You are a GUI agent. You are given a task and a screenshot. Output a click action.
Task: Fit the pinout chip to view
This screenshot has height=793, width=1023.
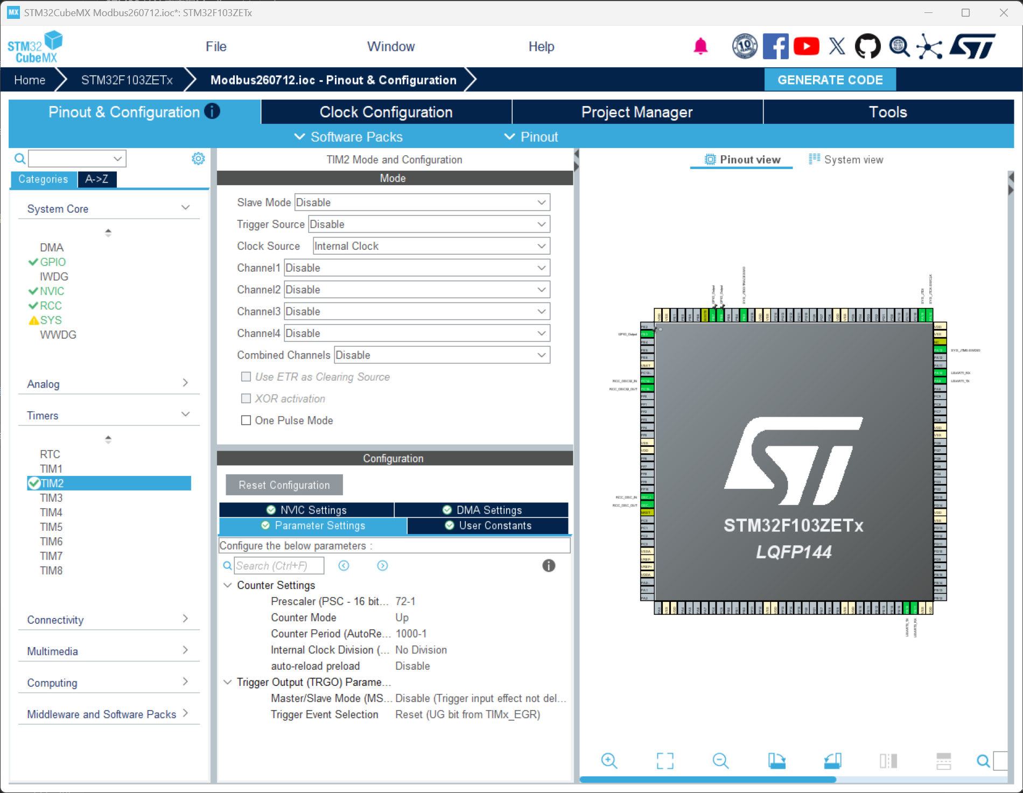(665, 760)
